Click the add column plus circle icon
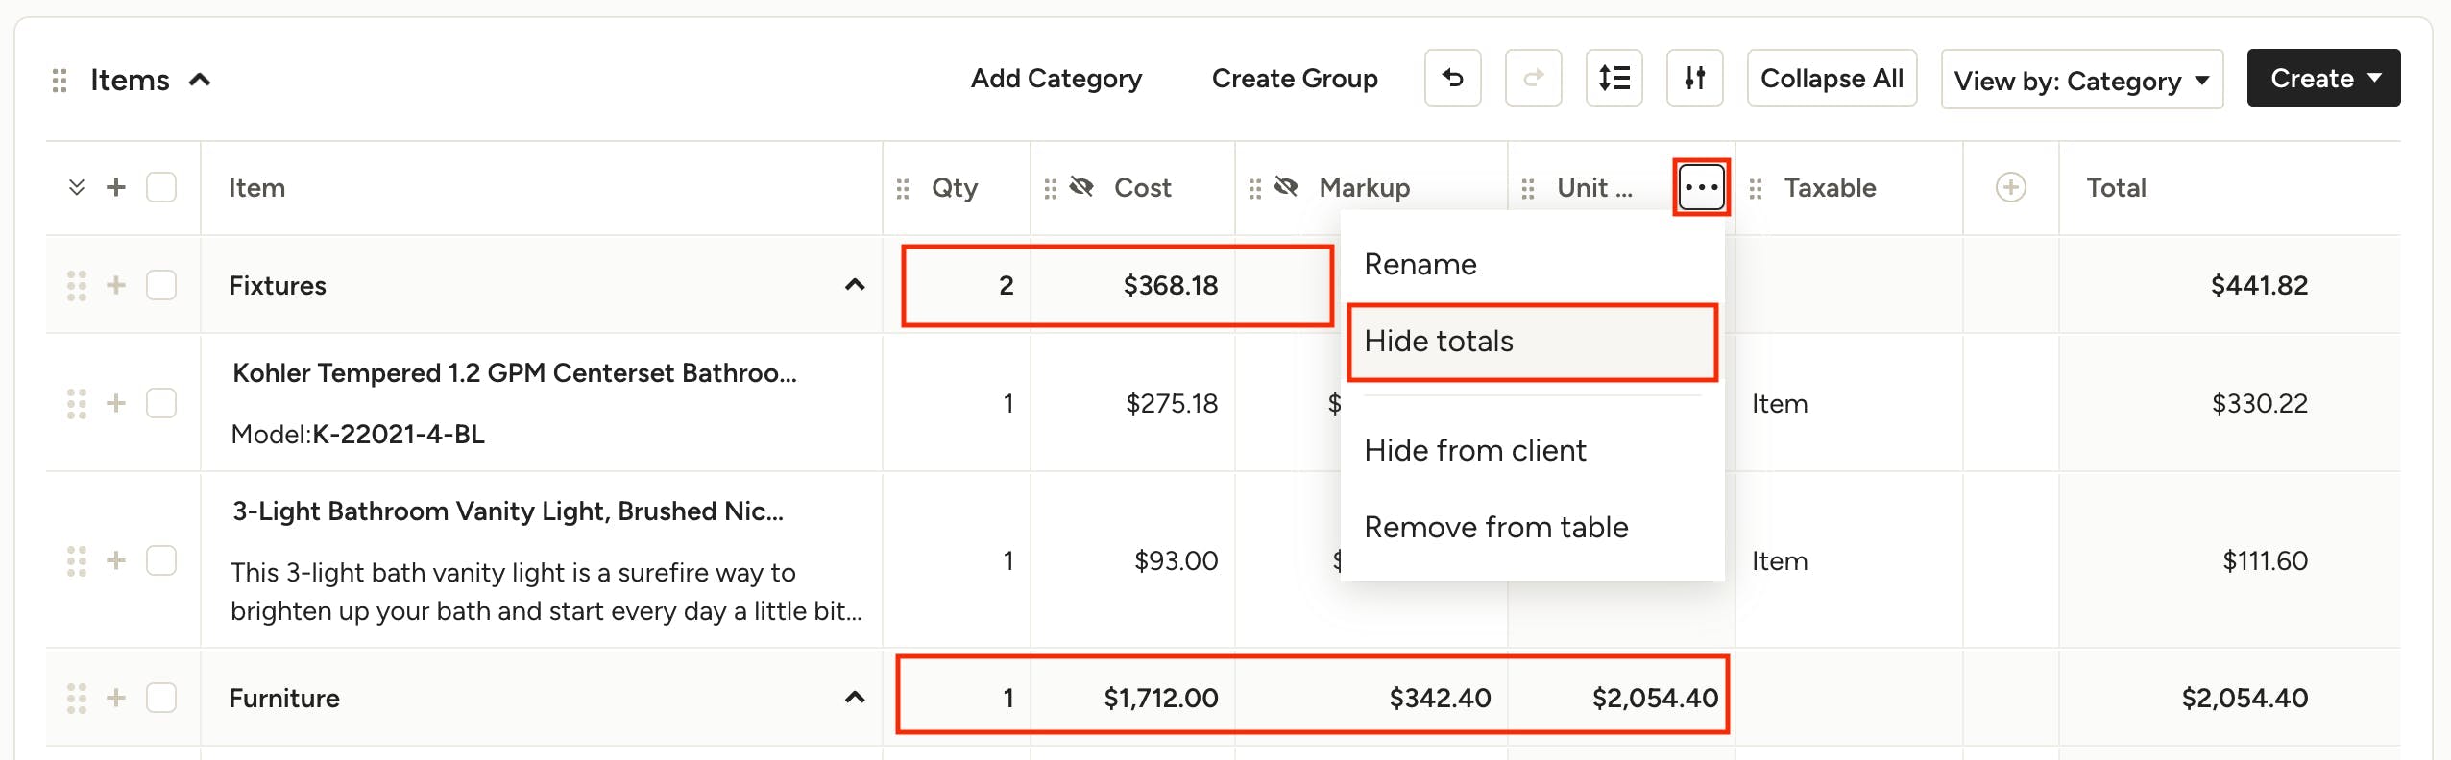This screenshot has width=2451, height=760. [x=2010, y=187]
